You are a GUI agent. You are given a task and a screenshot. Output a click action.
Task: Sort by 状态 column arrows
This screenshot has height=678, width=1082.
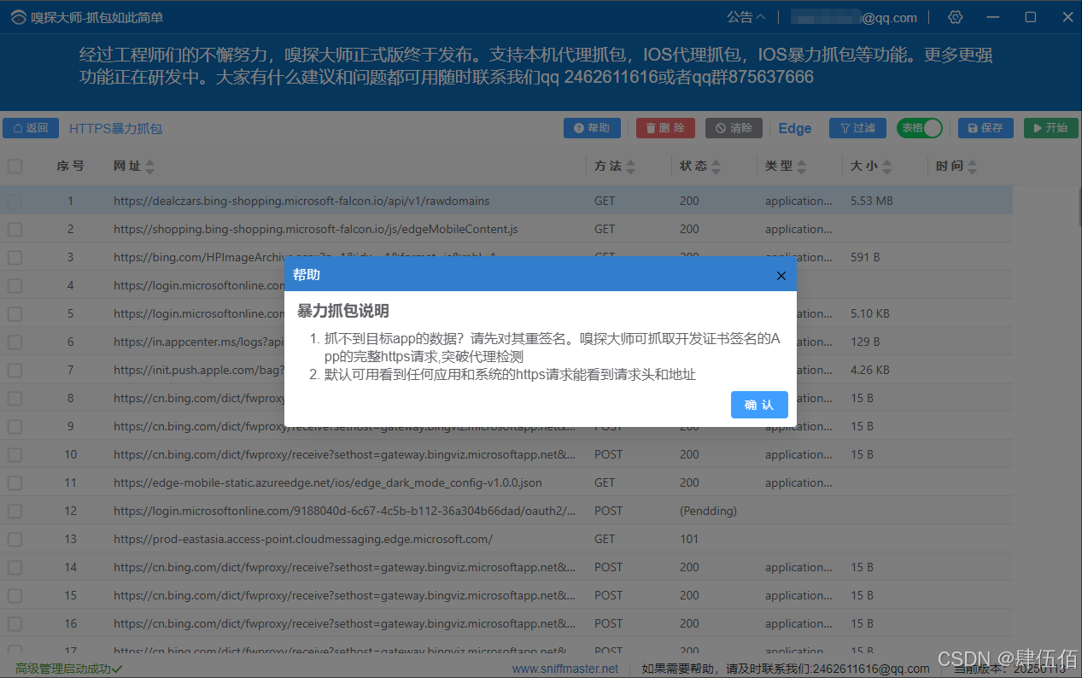pyautogui.click(x=716, y=167)
